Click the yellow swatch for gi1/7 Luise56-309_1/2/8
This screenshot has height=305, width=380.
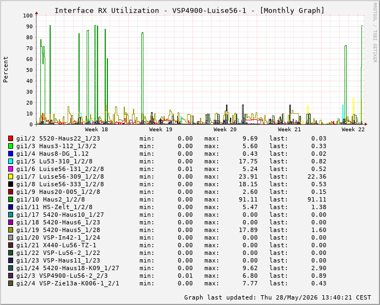[10, 176]
